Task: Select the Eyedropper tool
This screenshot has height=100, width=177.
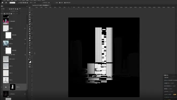Action: (30, 22)
